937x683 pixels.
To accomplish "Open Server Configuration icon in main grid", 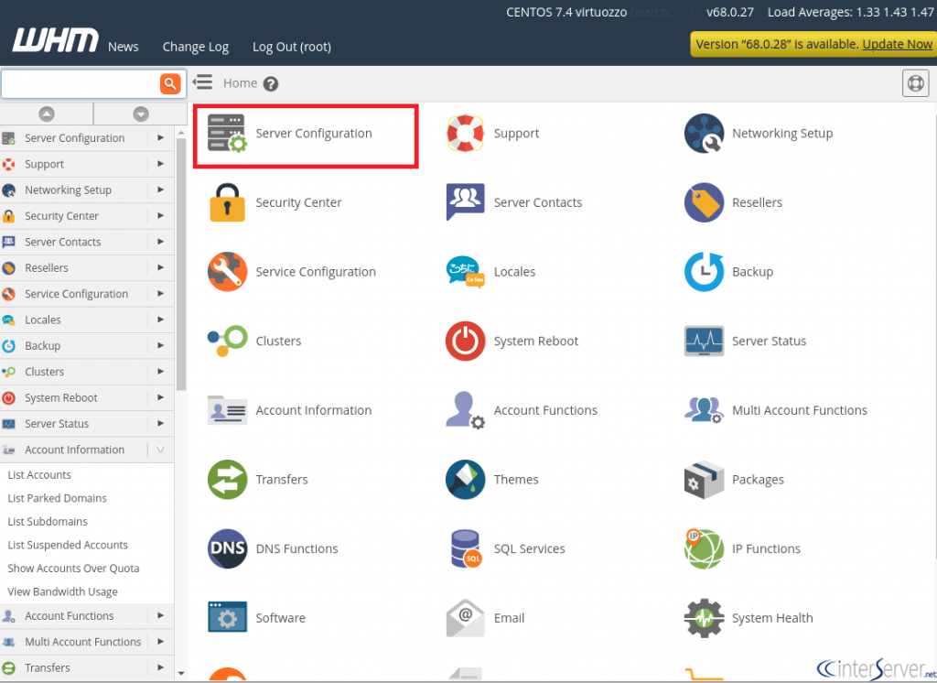I will tap(227, 134).
